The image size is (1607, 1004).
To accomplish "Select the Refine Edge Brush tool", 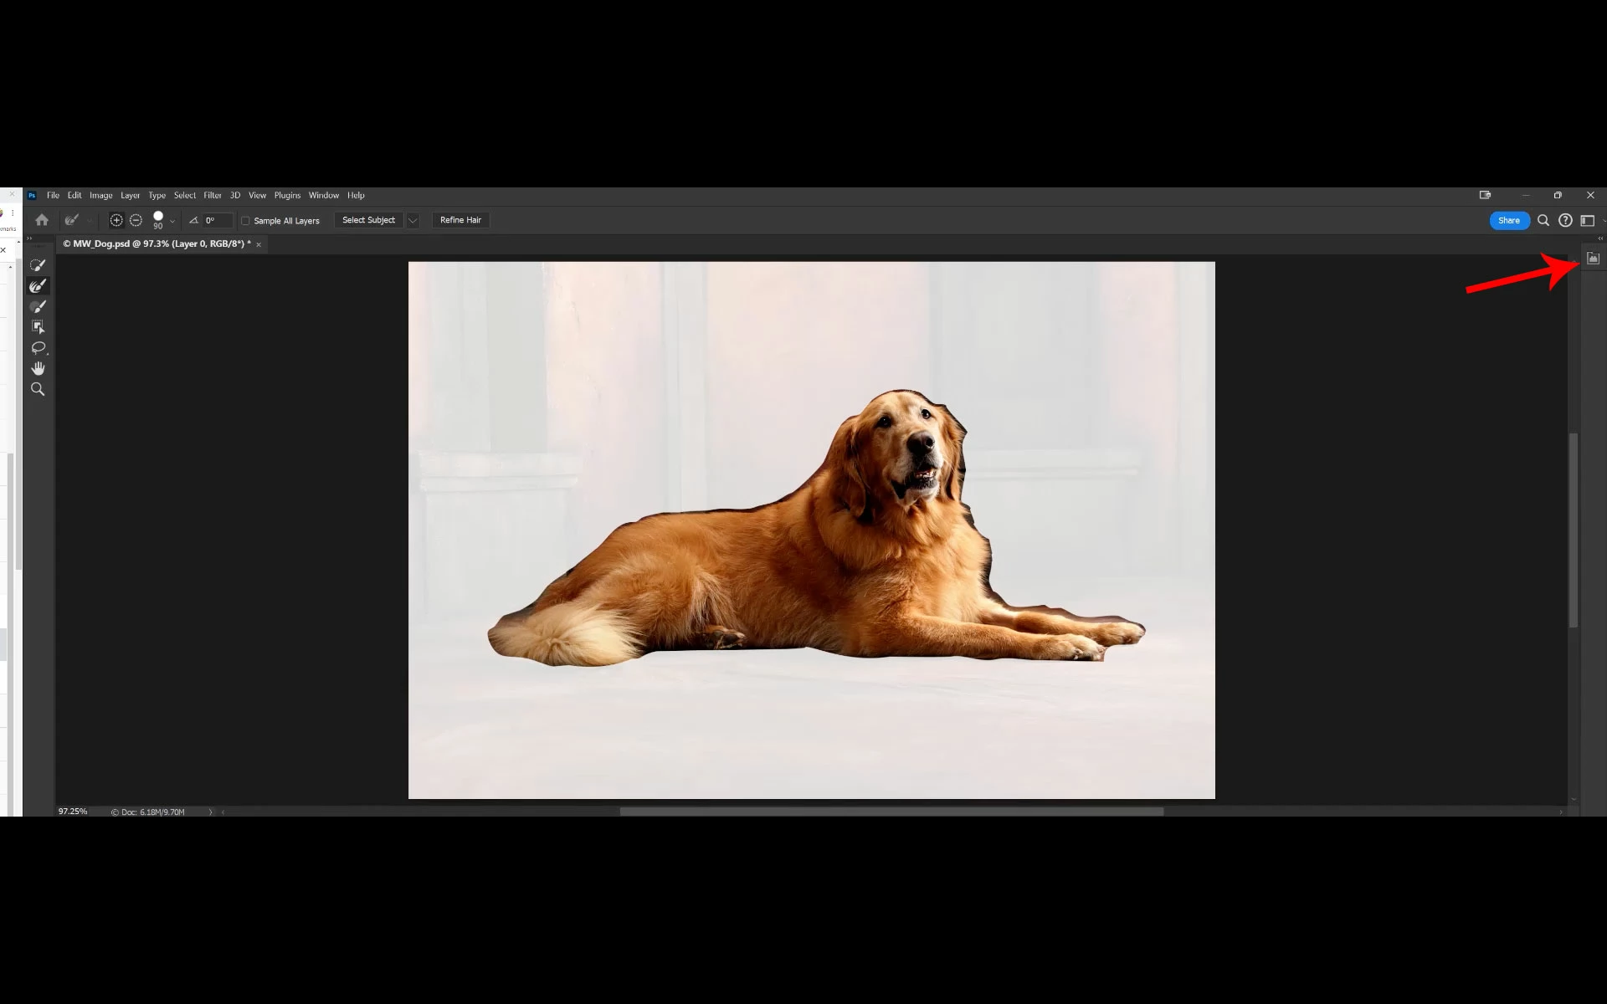I will [x=38, y=286].
